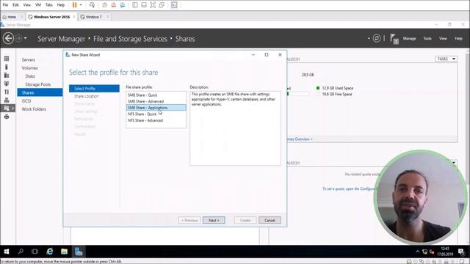
Task: Click the Server Manager taskbar icon
Action: point(79,252)
